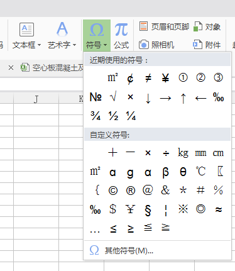Insert an 附件 attachment
Viewport: 235px width, 271px height.
(207, 45)
